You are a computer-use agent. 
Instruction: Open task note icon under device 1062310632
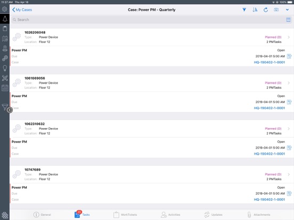pos(289,148)
